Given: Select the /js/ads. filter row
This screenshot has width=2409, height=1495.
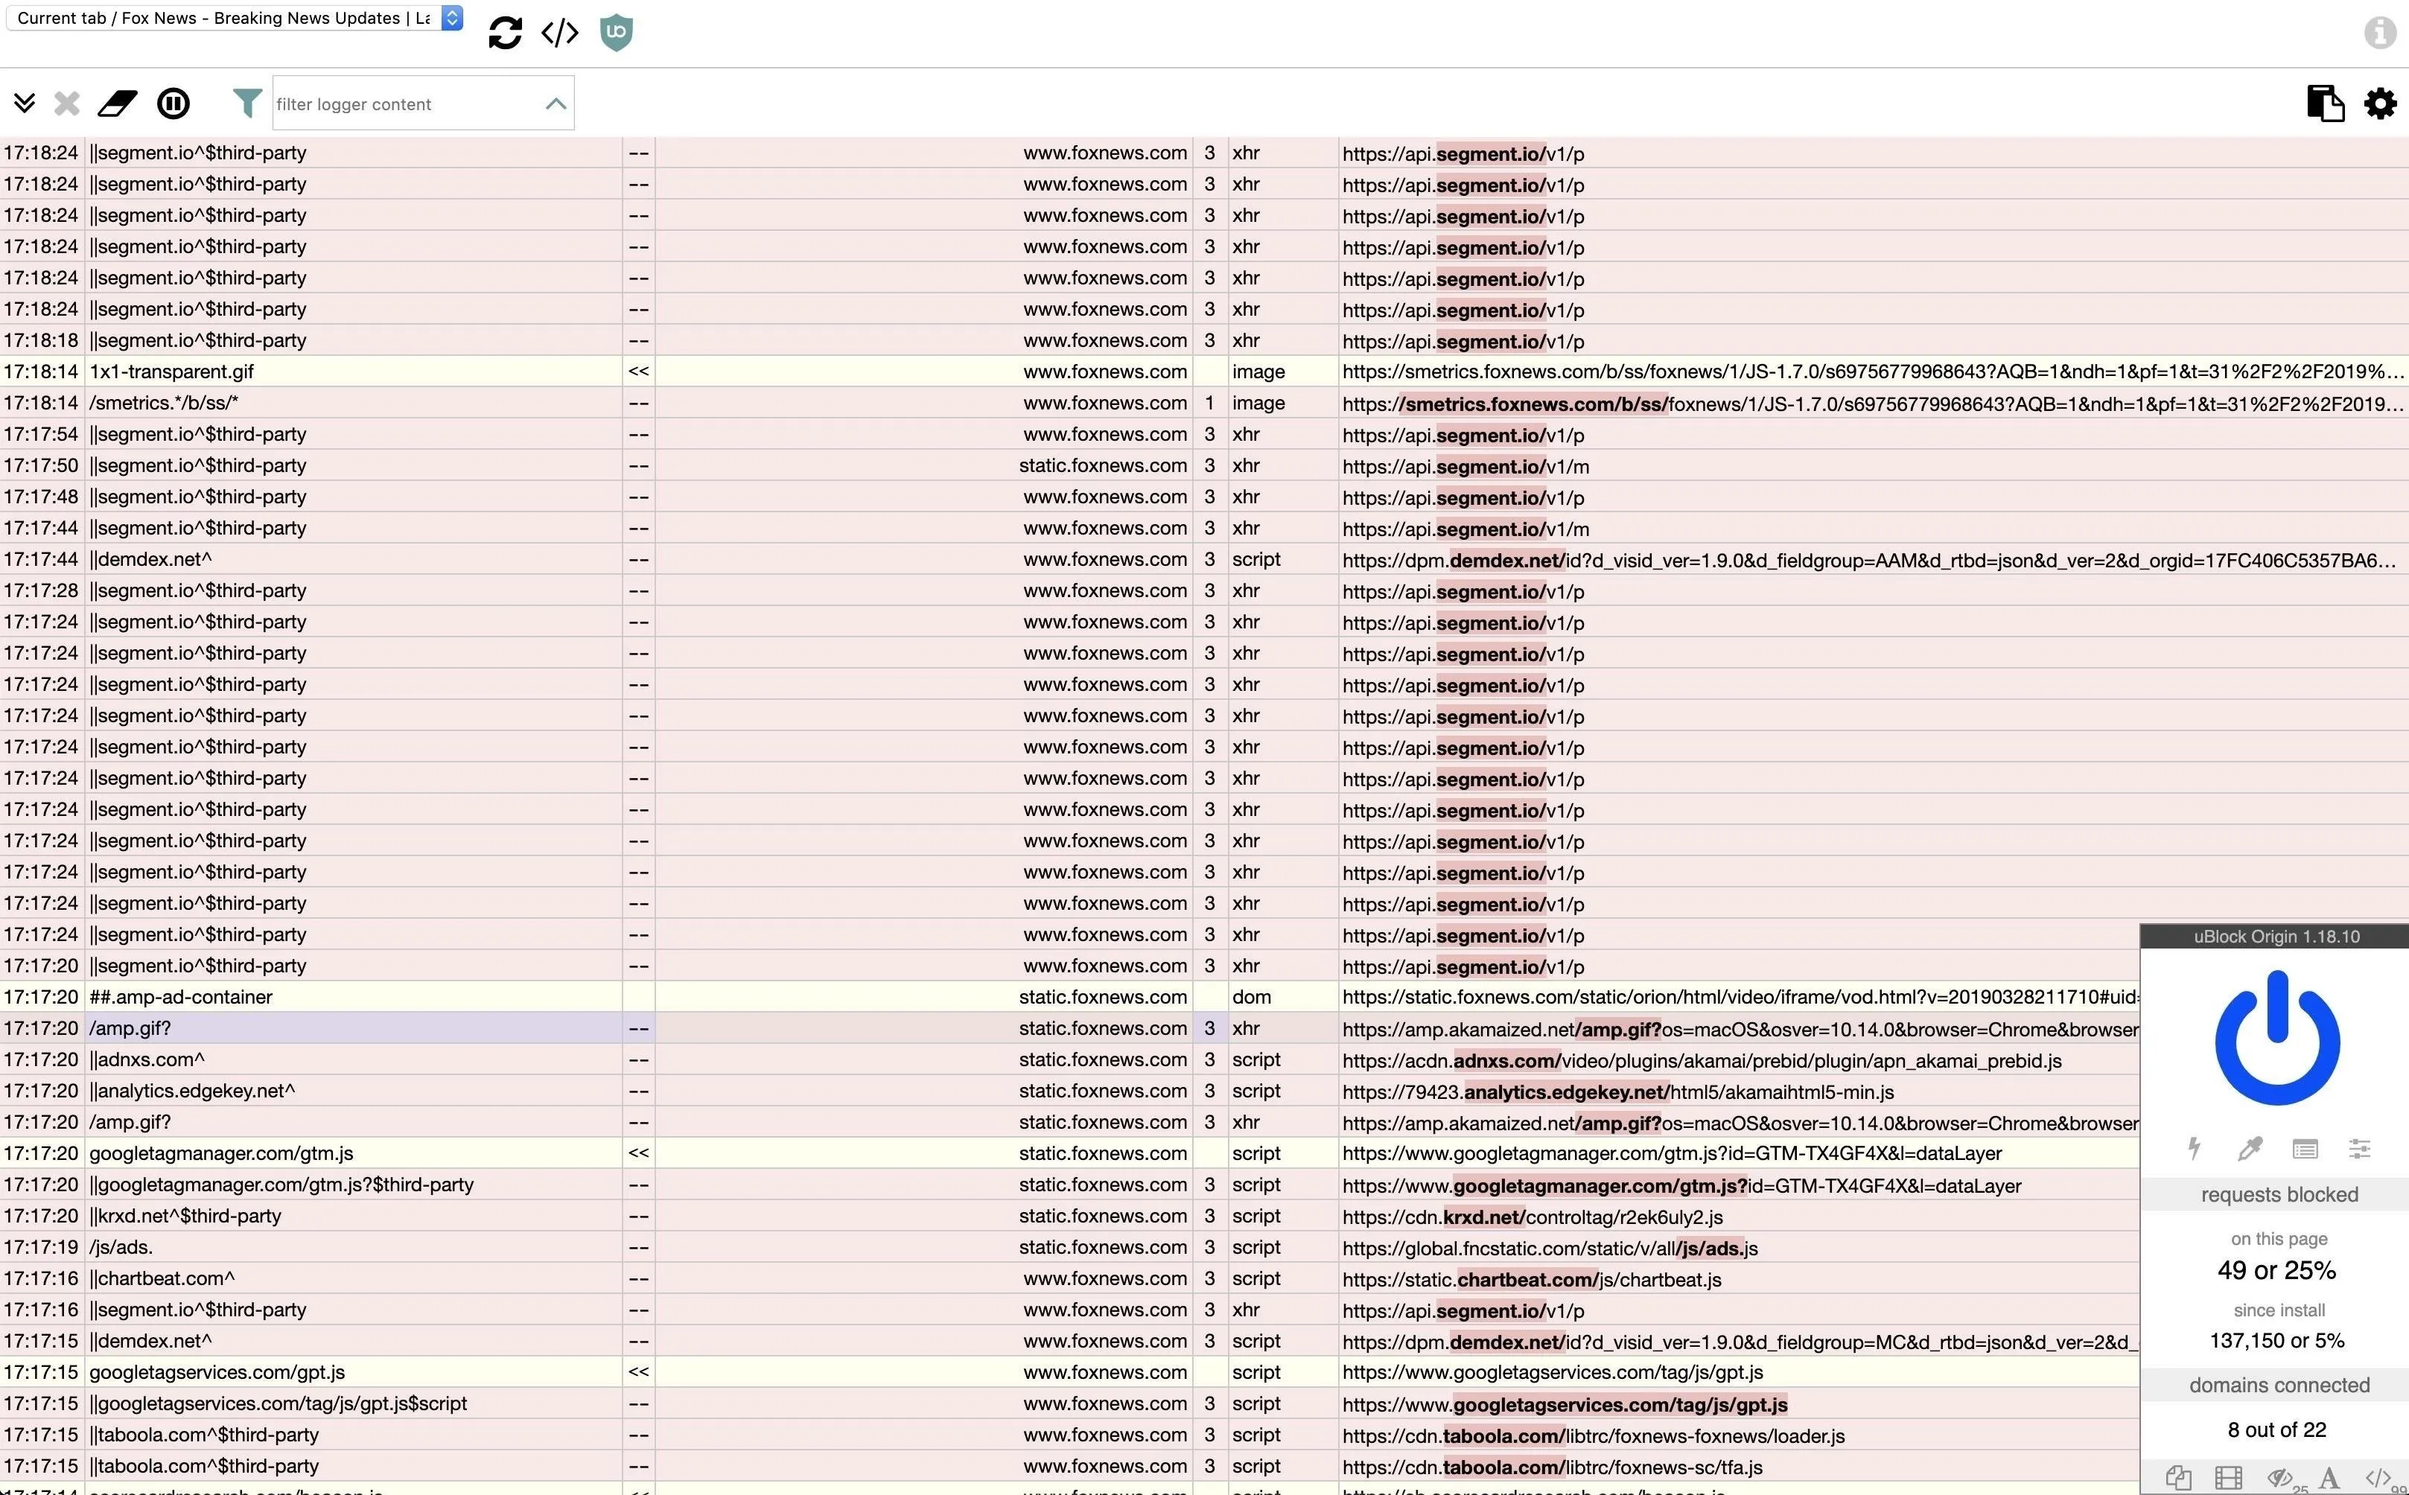Looking at the screenshot, I should coord(1070,1247).
